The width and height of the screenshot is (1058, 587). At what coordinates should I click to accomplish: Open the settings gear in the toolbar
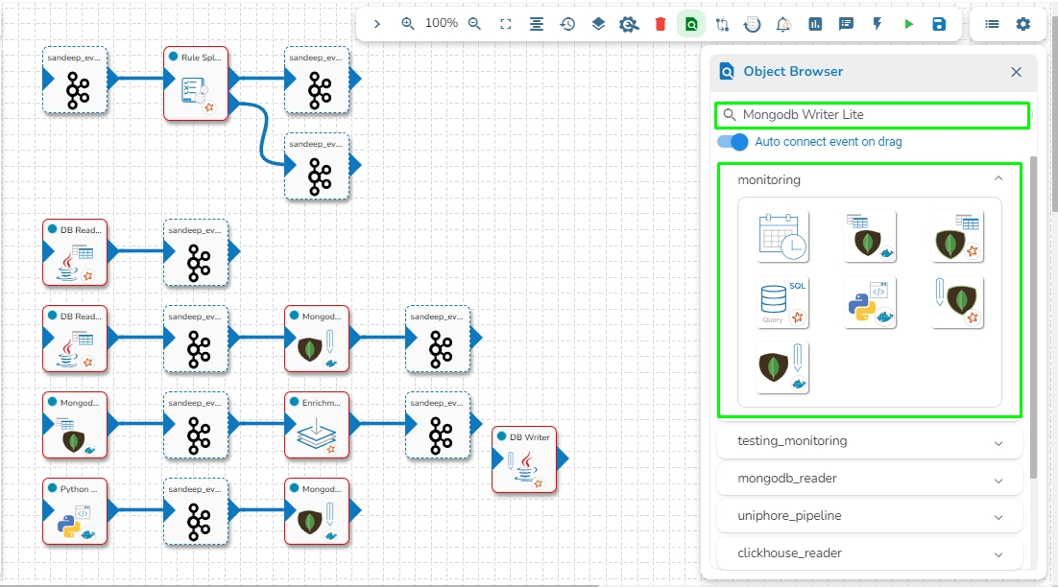pyautogui.click(x=1023, y=24)
